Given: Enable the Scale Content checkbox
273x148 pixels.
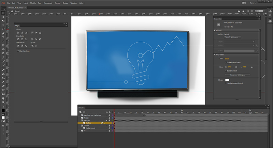Looking at the screenshot, I should point(226,71).
